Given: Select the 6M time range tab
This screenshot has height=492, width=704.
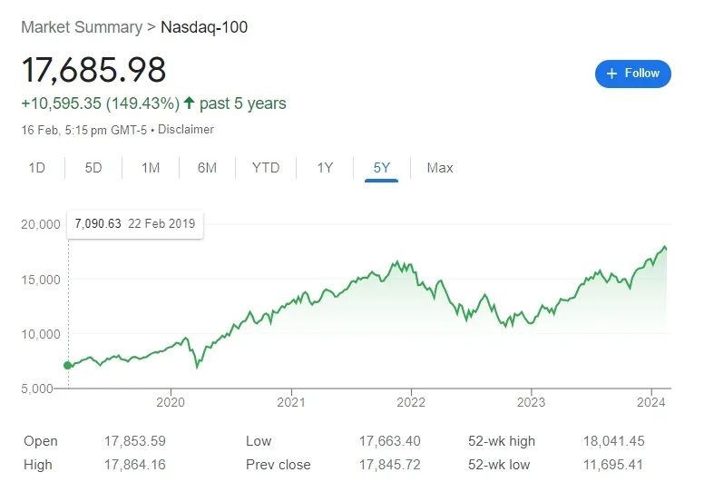Looking at the screenshot, I should (207, 168).
